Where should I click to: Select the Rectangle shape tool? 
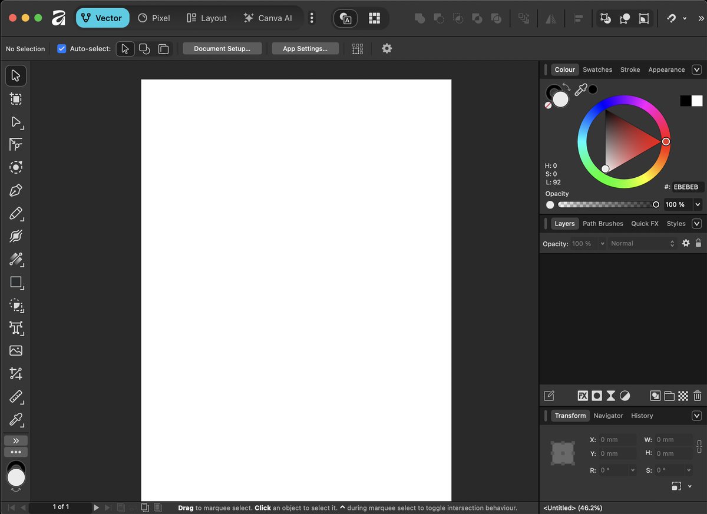click(x=16, y=282)
